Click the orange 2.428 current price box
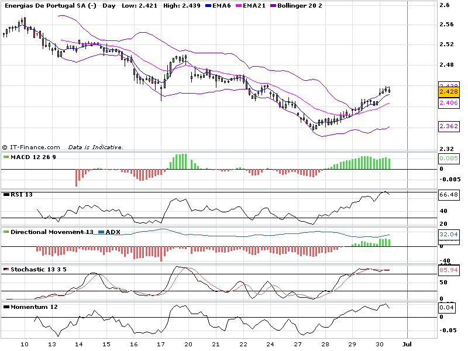 (x=449, y=92)
